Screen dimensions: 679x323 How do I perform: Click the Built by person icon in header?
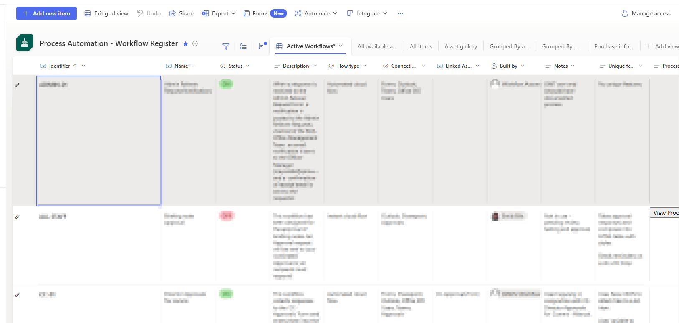494,66
